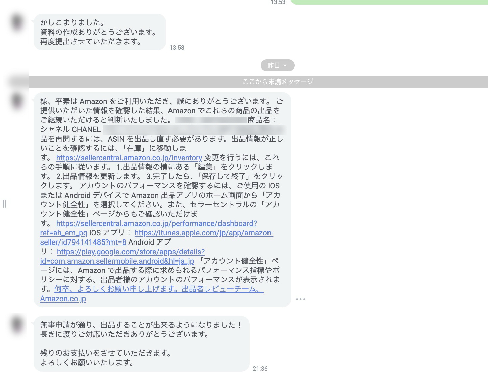Open the 昨日 date dropdown
The height and width of the screenshot is (379, 488).
(278, 65)
